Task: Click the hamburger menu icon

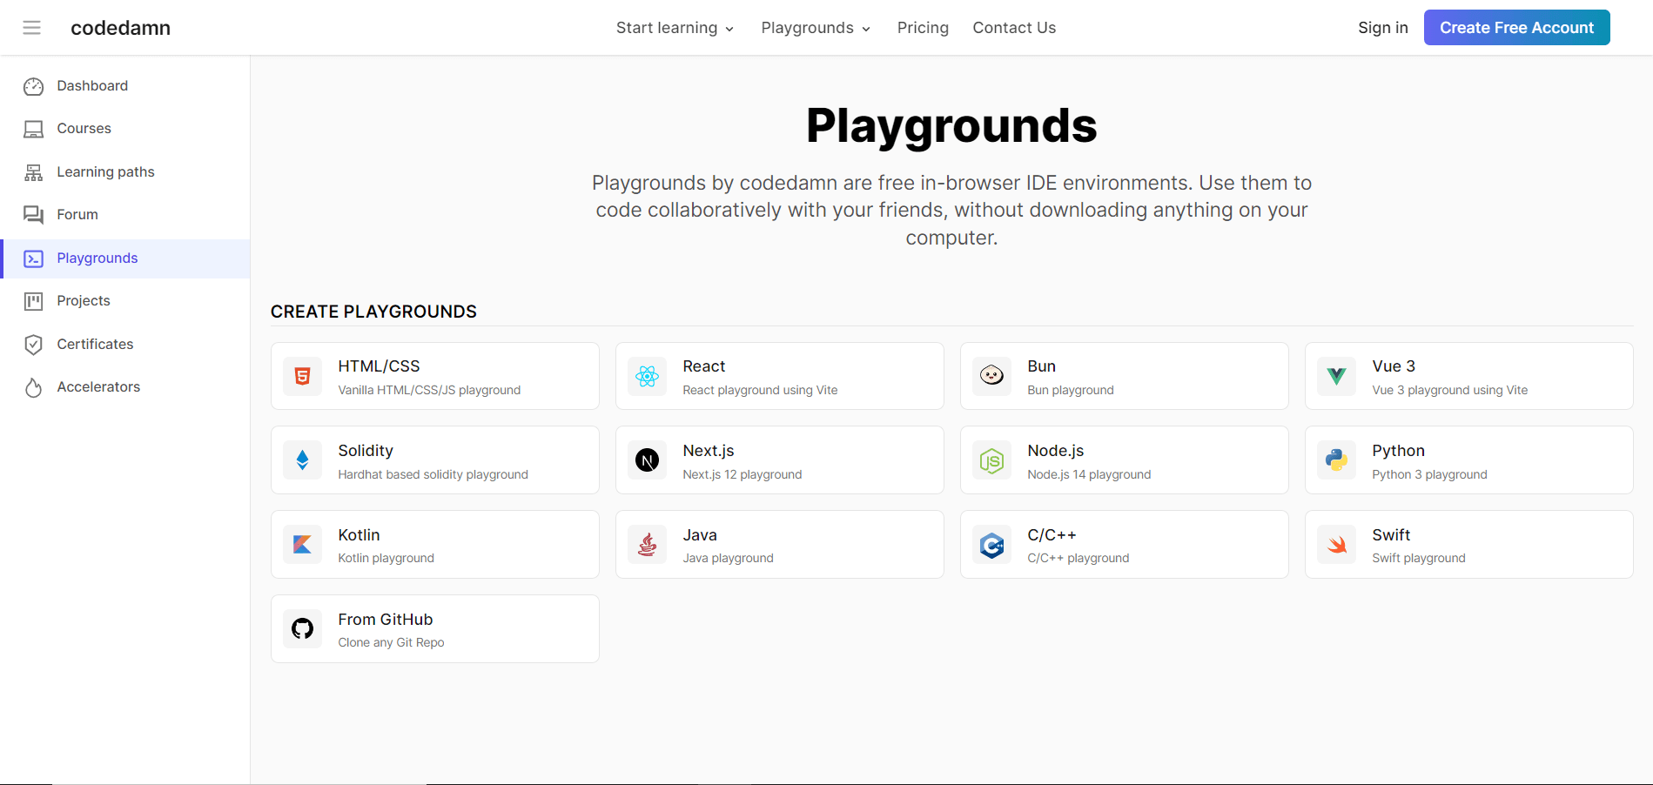Action: click(32, 28)
